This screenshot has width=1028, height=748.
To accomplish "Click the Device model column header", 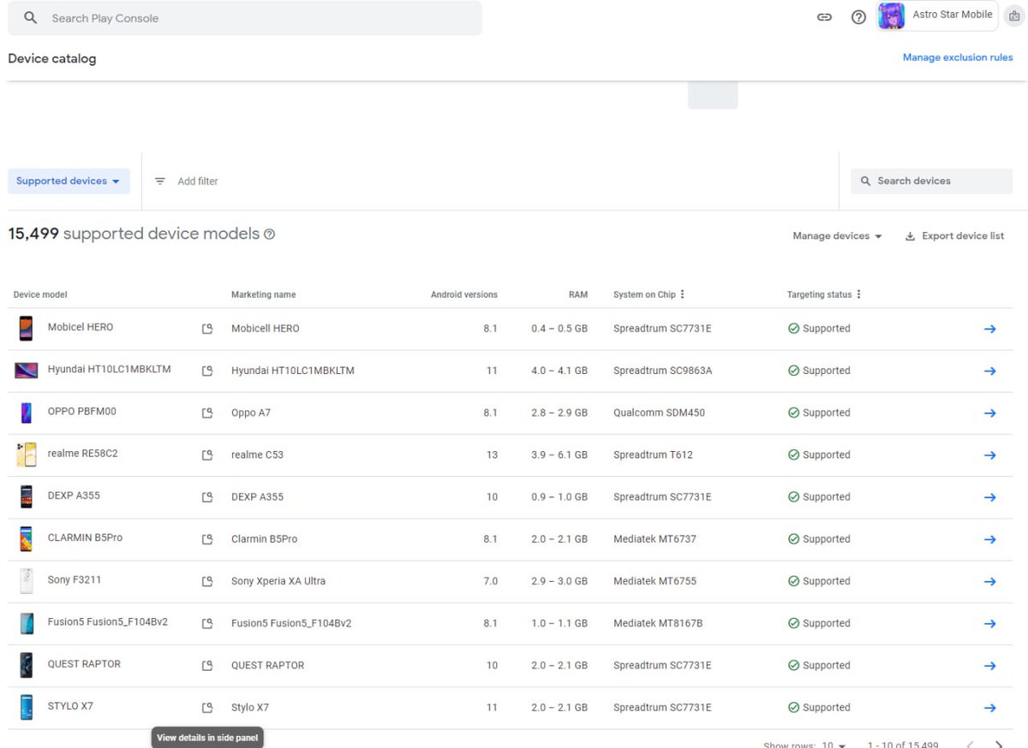I will coord(40,294).
